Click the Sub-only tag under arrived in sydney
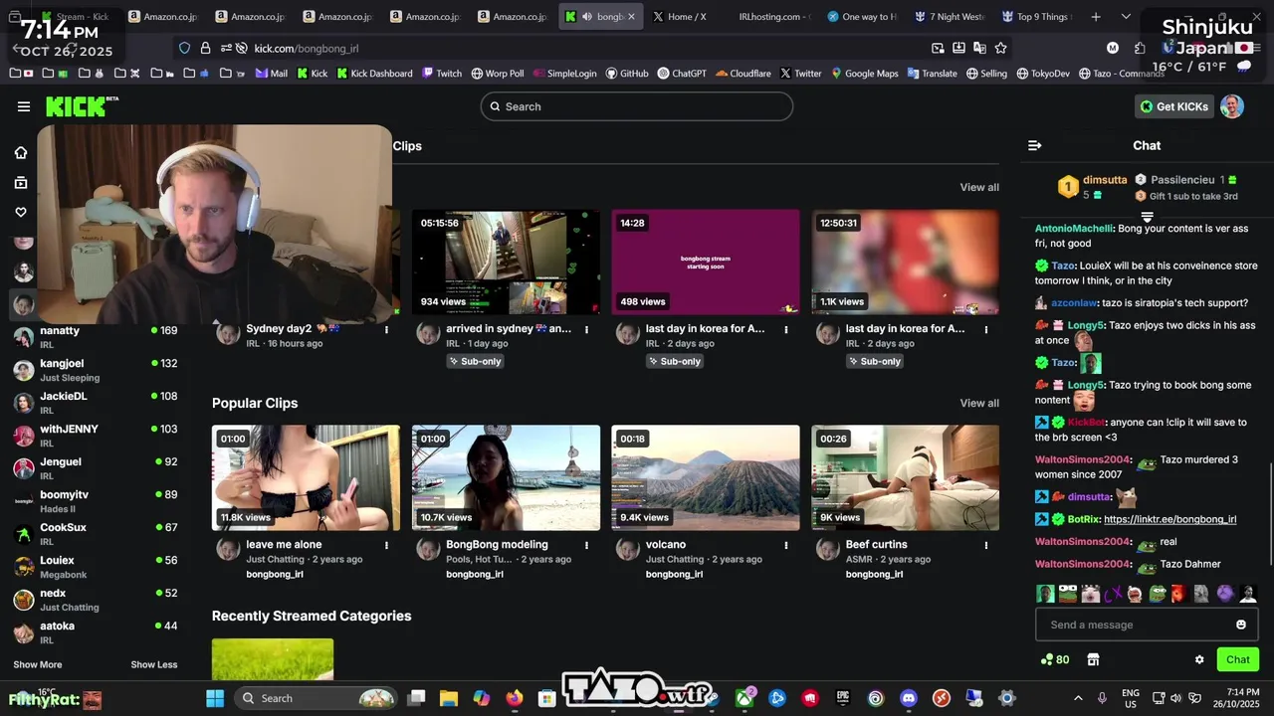This screenshot has width=1274, height=716. 475,361
